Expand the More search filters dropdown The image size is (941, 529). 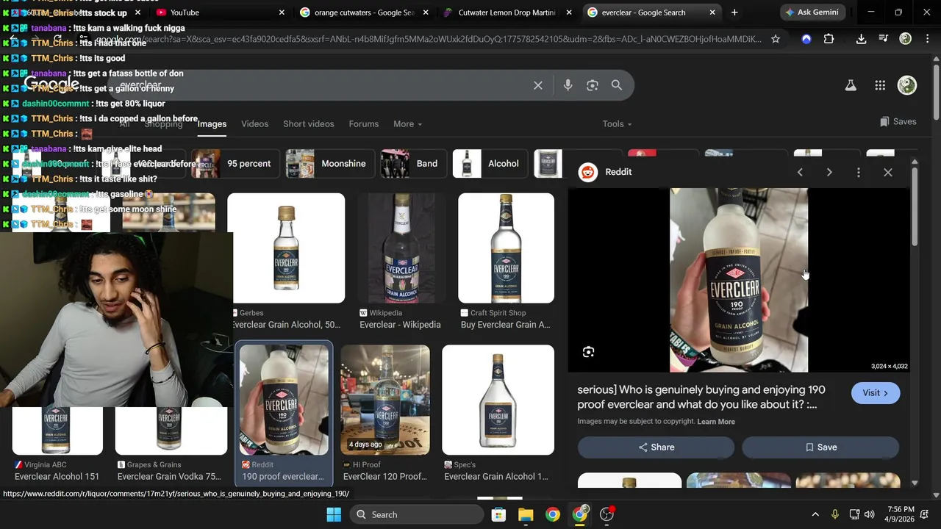[x=407, y=124]
